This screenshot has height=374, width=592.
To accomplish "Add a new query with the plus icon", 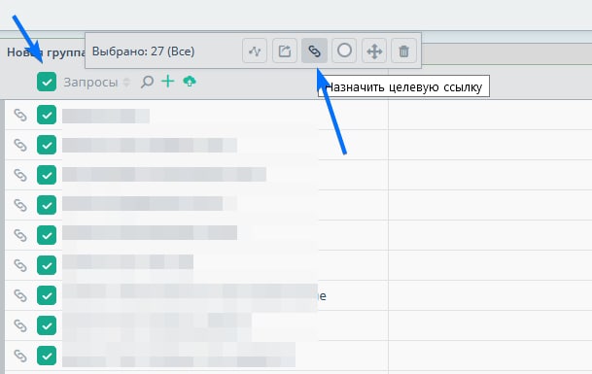I will [x=167, y=82].
